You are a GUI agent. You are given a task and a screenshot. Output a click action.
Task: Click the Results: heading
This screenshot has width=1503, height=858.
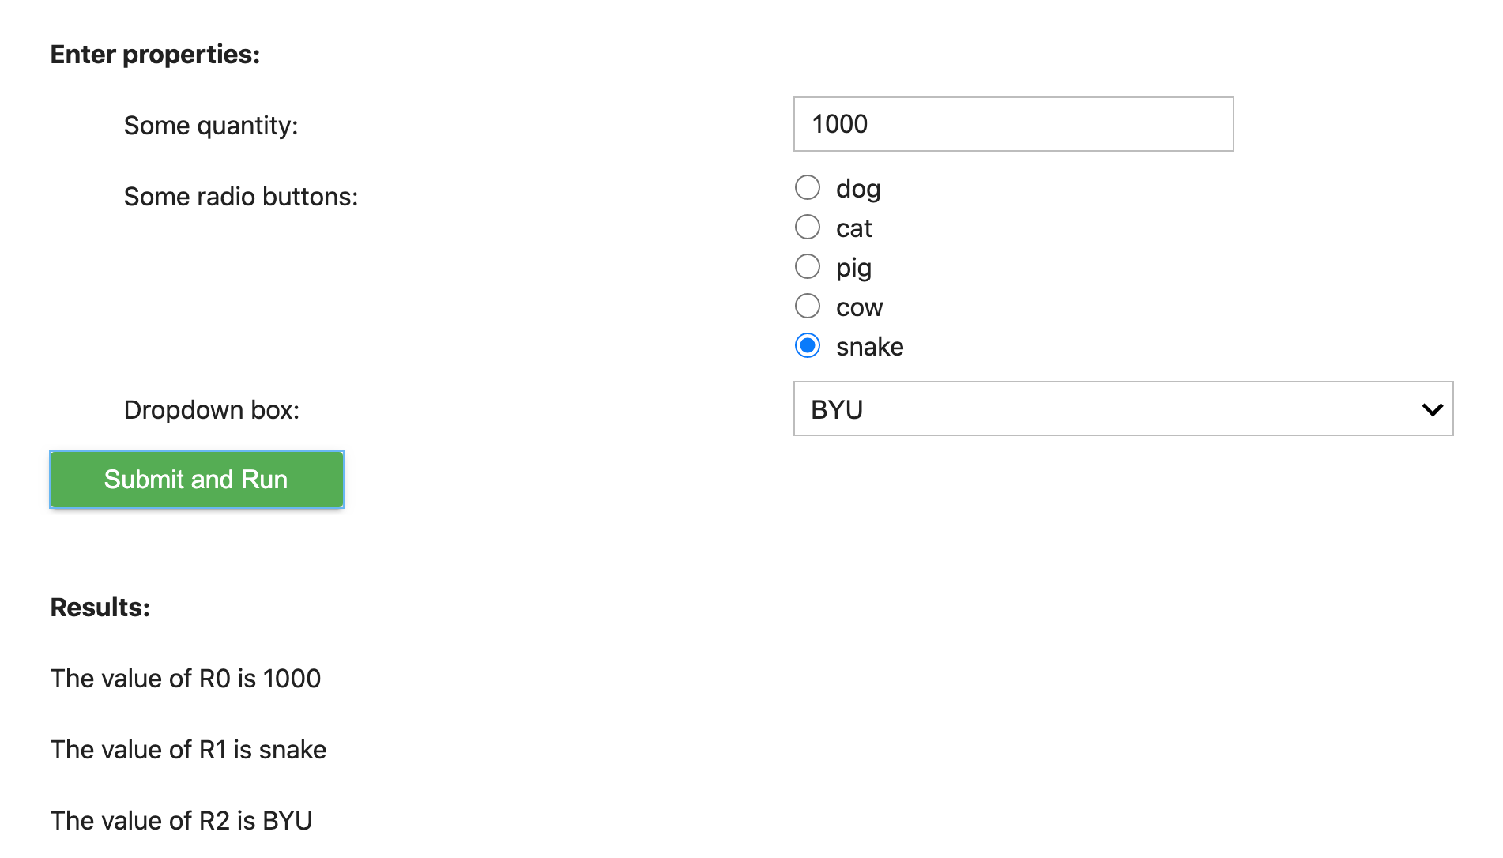(100, 608)
